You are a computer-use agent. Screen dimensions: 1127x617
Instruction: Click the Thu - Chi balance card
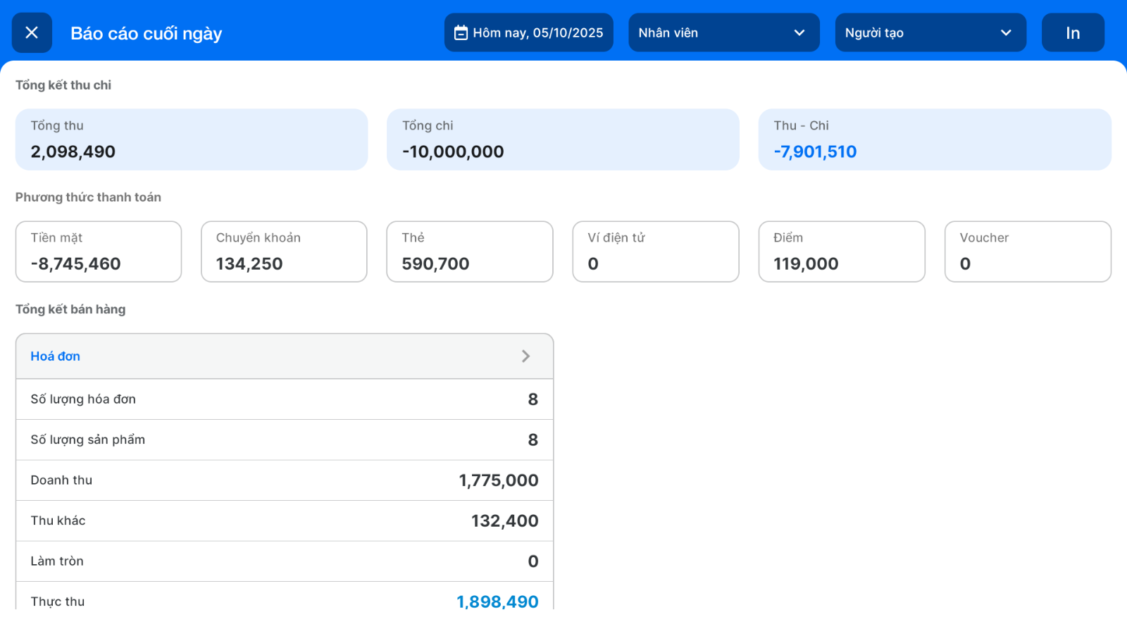[x=934, y=139]
